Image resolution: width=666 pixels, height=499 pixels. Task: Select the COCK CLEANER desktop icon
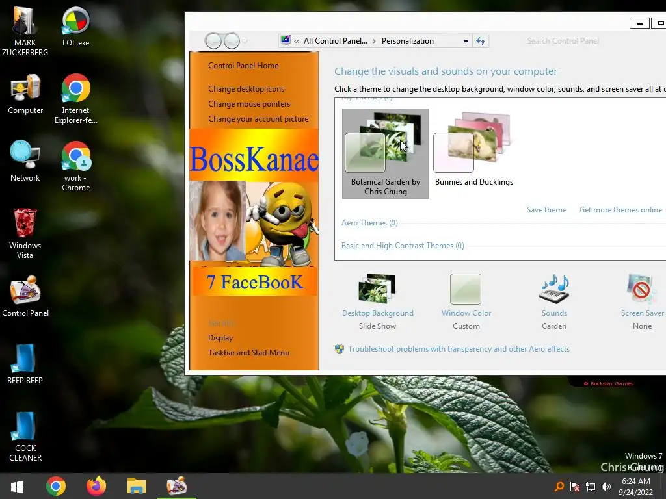tap(25, 436)
